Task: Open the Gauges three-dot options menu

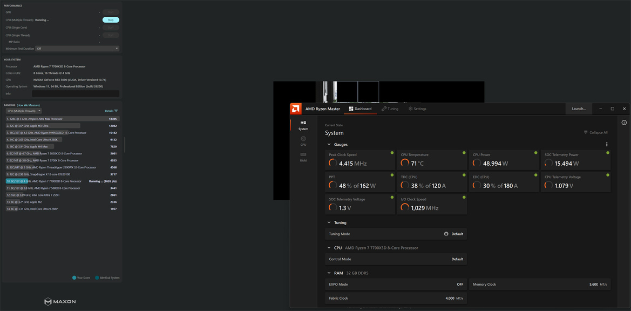Action: pos(607,145)
